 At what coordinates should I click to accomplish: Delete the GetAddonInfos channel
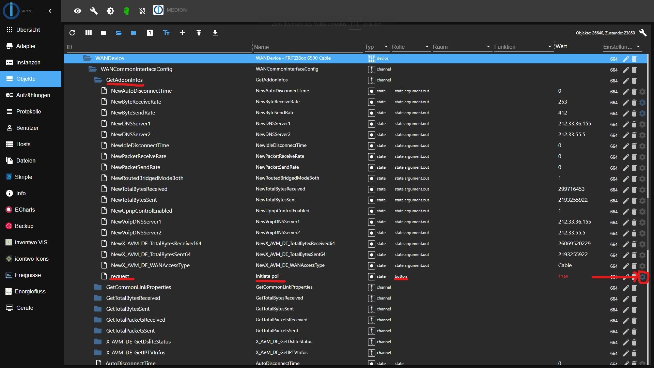(x=634, y=81)
